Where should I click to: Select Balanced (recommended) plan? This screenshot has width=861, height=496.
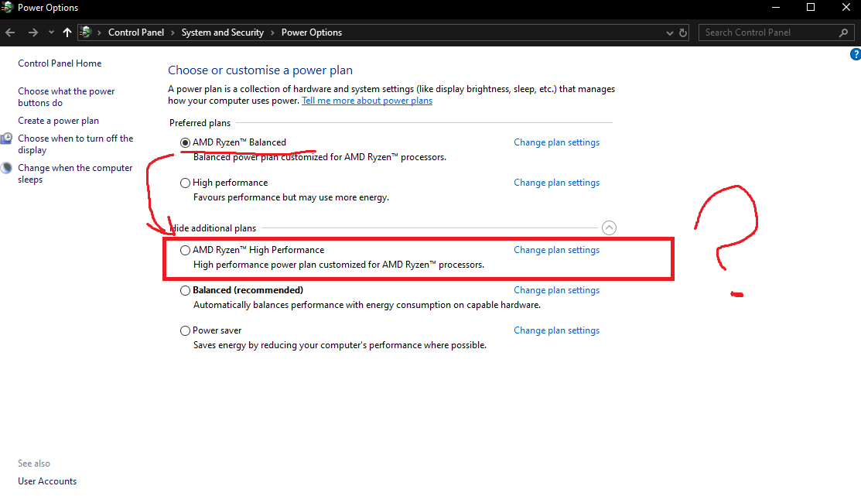click(185, 291)
